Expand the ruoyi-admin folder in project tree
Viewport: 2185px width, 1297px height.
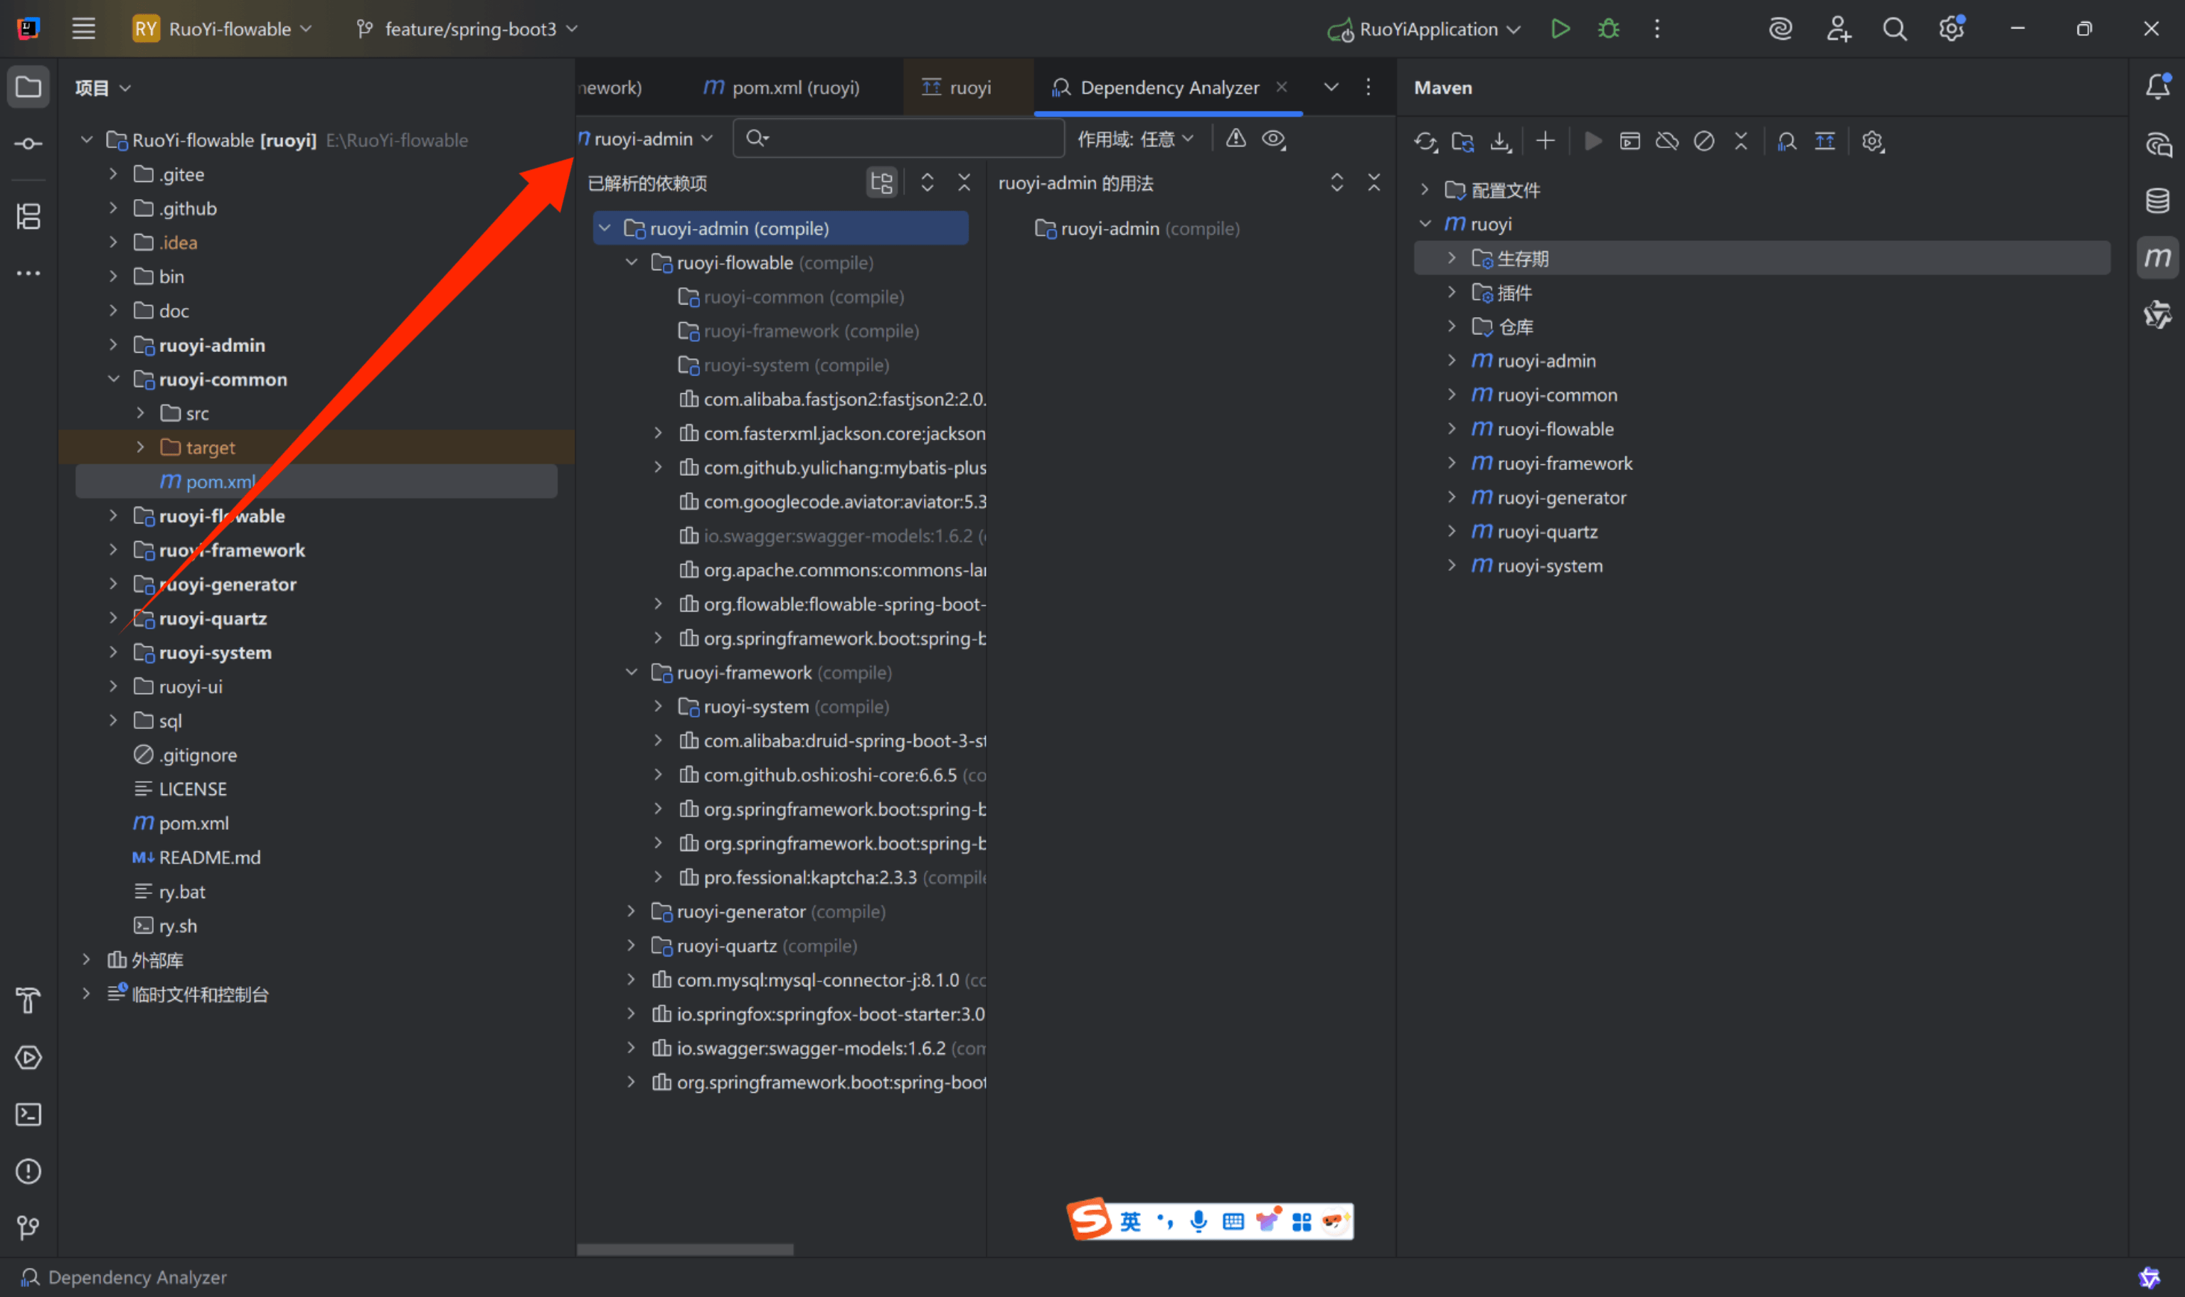pos(113,345)
